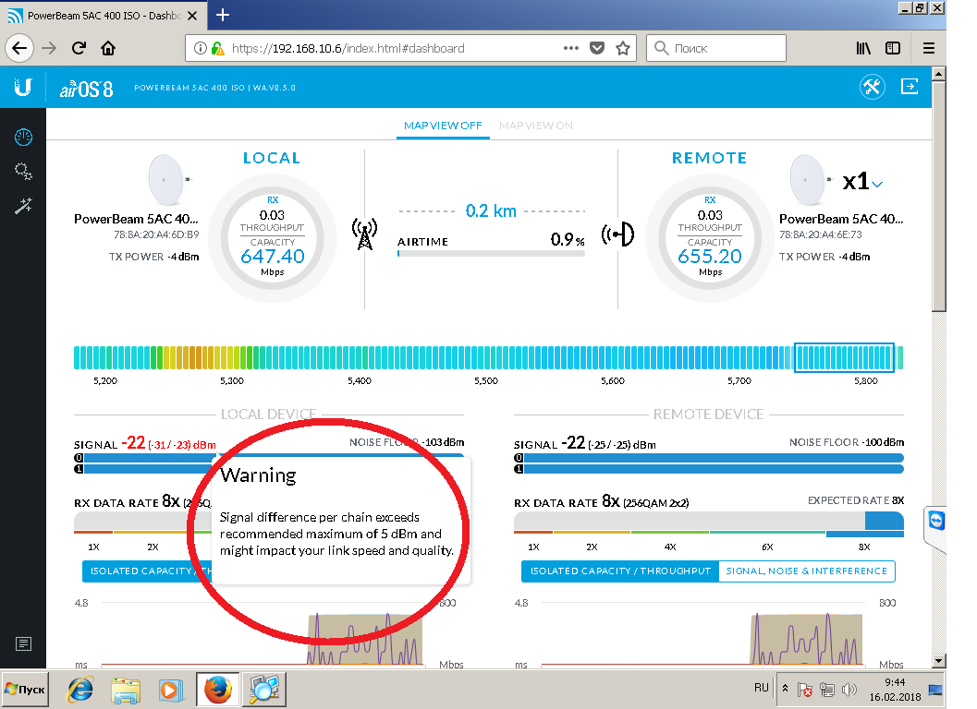Viewport: 977px width, 709px height.
Task: Click the EXPECTED RATE 8X label
Action: point(856,500)
